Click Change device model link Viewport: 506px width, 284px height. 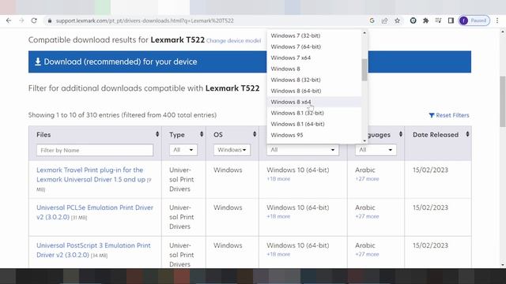pyautogui.click(x=233, y=40)
